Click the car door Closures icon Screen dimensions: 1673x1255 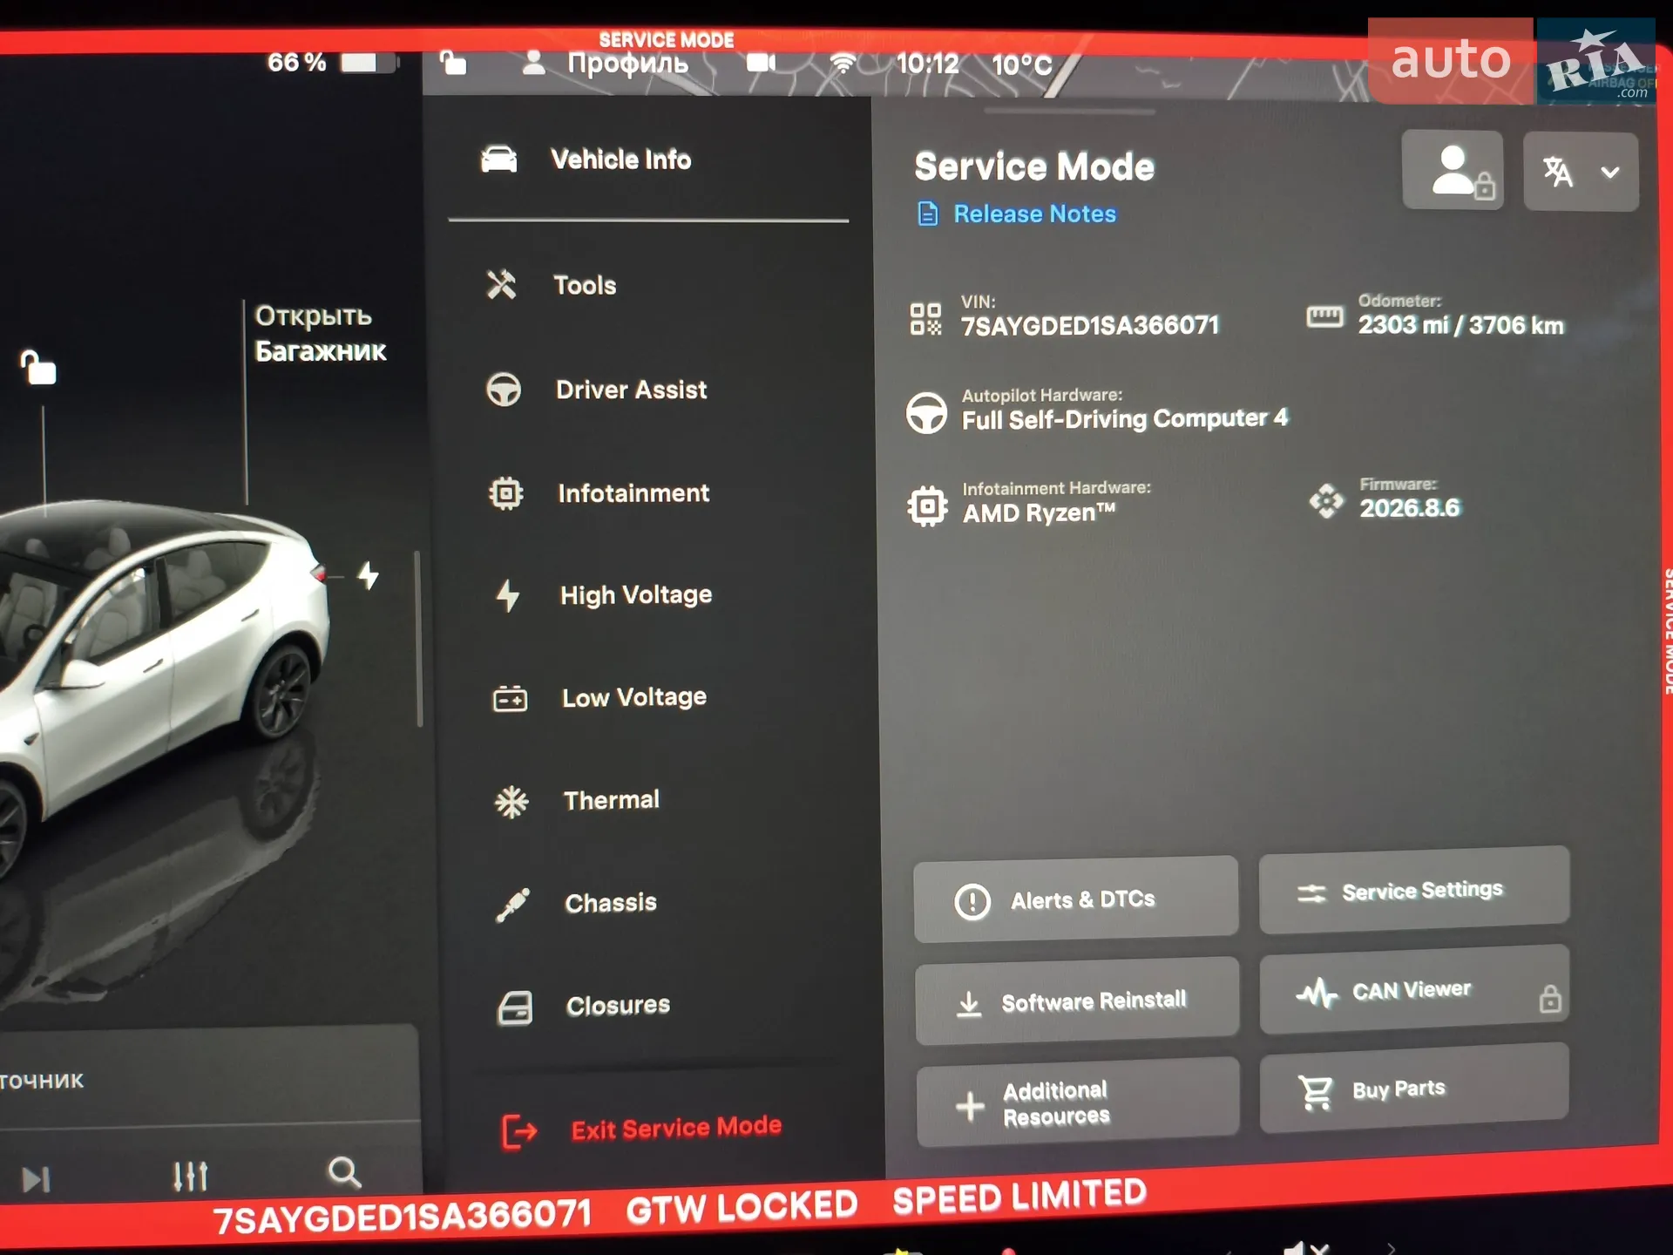[514, 1008]
